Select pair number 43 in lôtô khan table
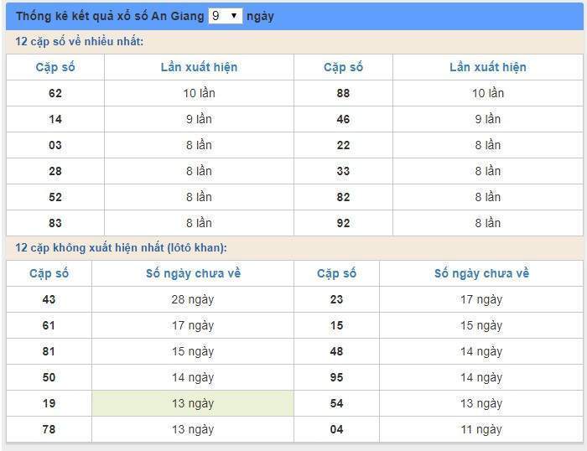This screenshot has width=587, height=451. pos(49,299)
